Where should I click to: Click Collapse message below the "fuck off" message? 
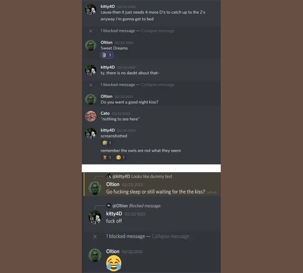171,236
